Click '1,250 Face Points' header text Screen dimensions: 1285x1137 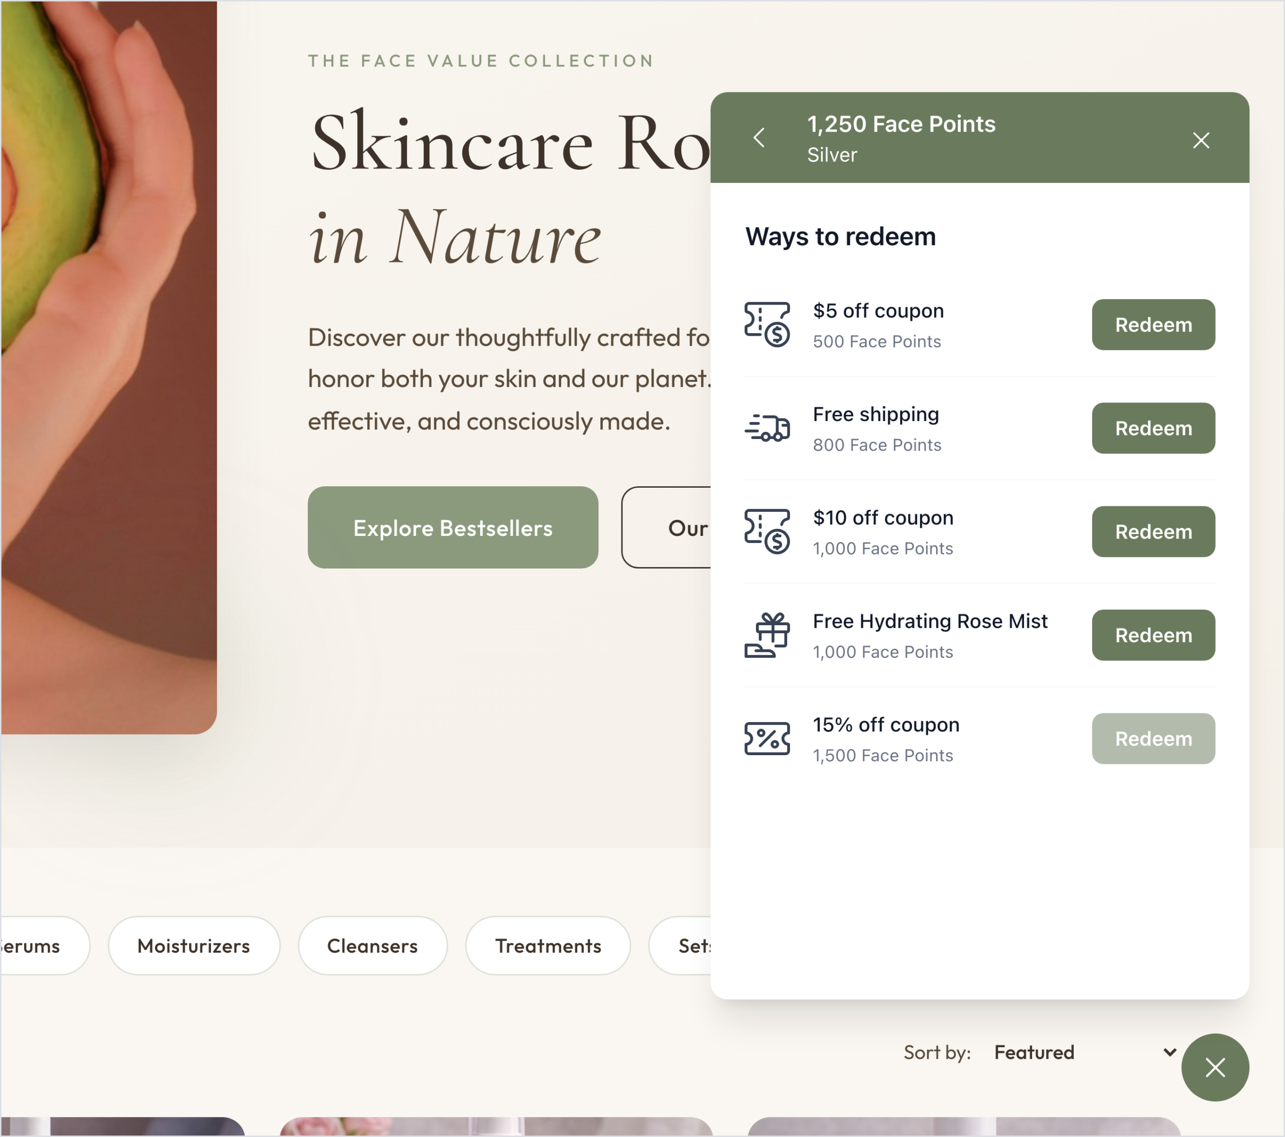(x=901, y=124)
